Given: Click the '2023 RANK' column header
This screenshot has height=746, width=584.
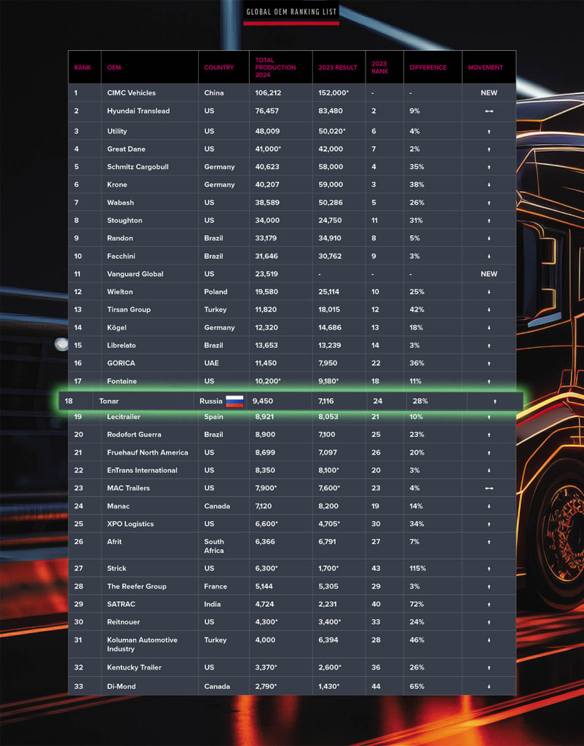Looking at the screenshot, I should (x=379, y=68).
